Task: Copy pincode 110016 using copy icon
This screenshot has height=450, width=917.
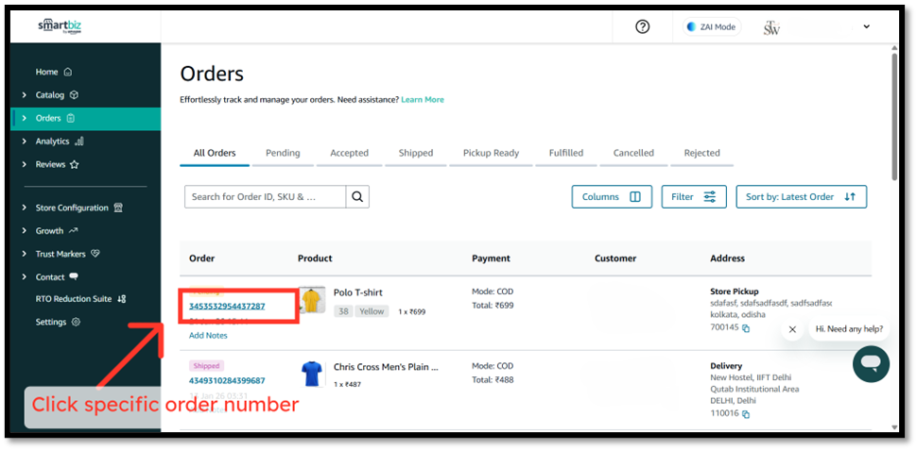Action: (746, 413)
